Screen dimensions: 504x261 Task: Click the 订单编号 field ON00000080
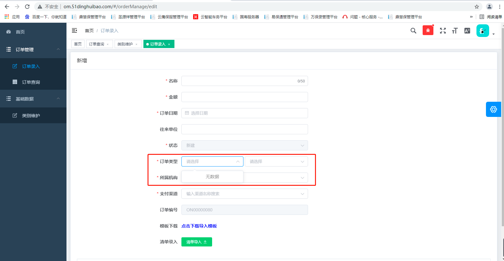coord(245,210)
